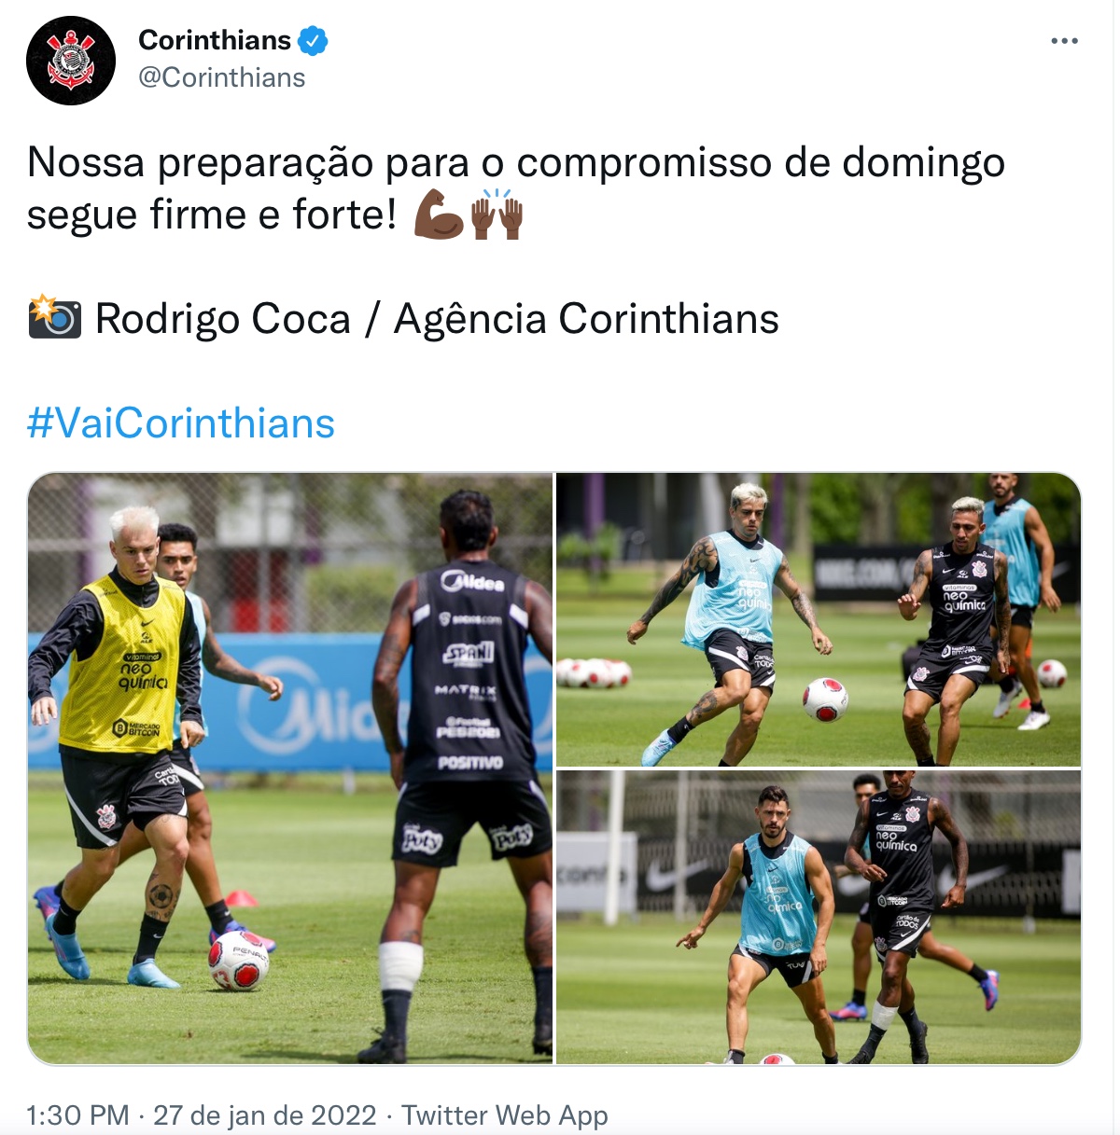Open the Corinthians display name
1120x1135 pixels.
pyautogui.click(x=215, y=40)
